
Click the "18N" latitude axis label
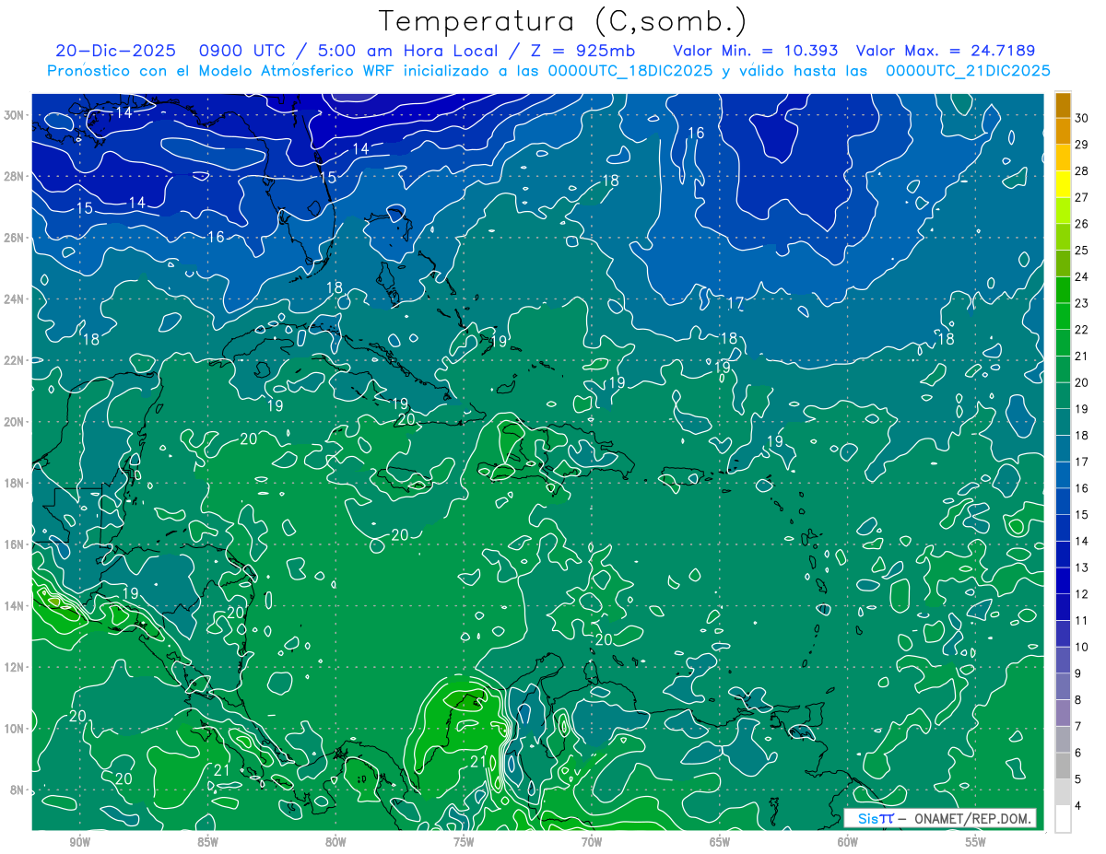16,483
